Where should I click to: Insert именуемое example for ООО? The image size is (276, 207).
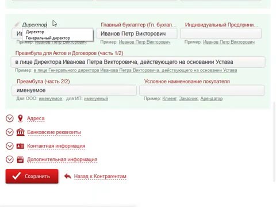click(x=51, y=99)
